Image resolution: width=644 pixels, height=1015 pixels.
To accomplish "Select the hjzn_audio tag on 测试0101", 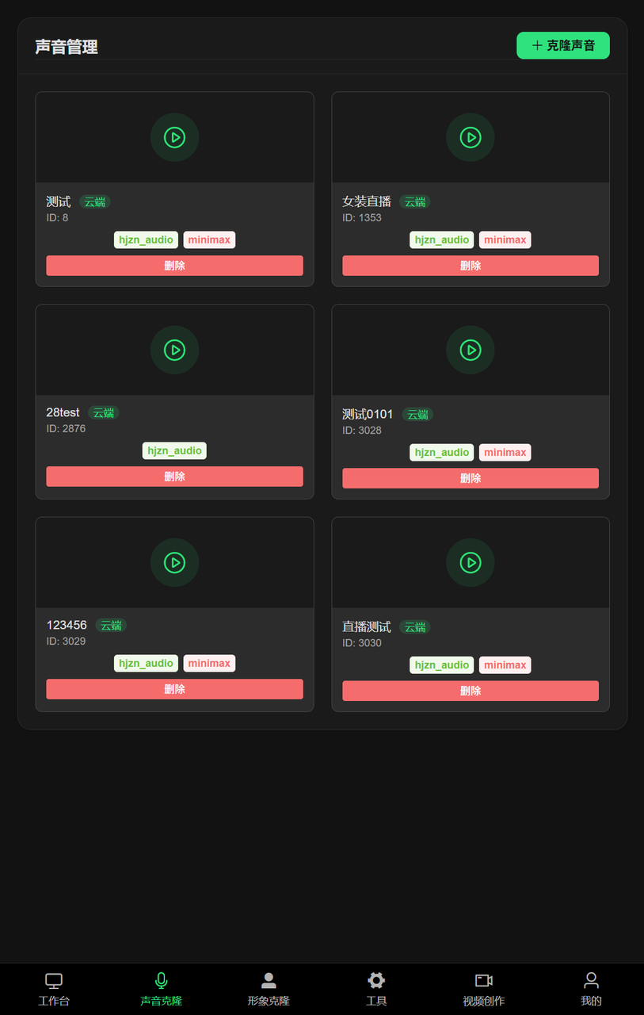I will pos(442,452).
